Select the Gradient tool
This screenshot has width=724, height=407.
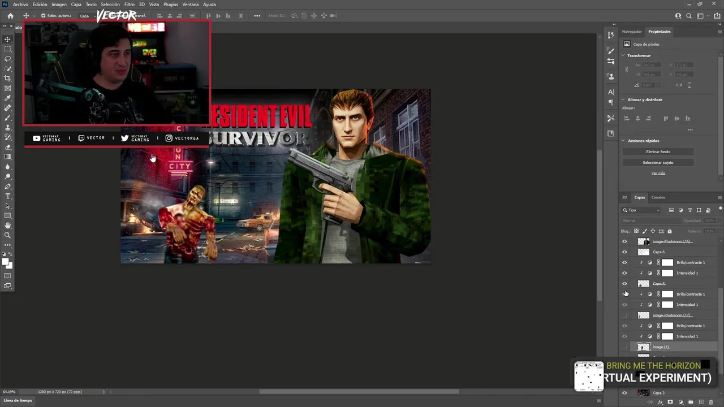8,157
